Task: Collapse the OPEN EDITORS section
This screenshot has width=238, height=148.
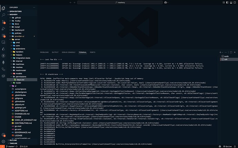Action: 22,11
